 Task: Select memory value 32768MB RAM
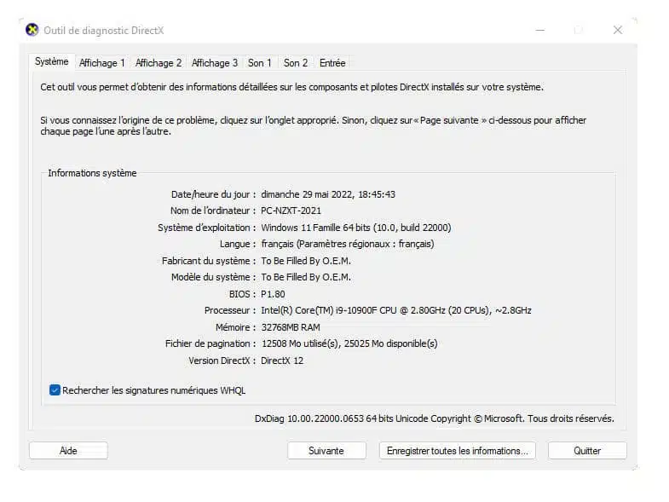pyautogui.click(x=291, y=327)
